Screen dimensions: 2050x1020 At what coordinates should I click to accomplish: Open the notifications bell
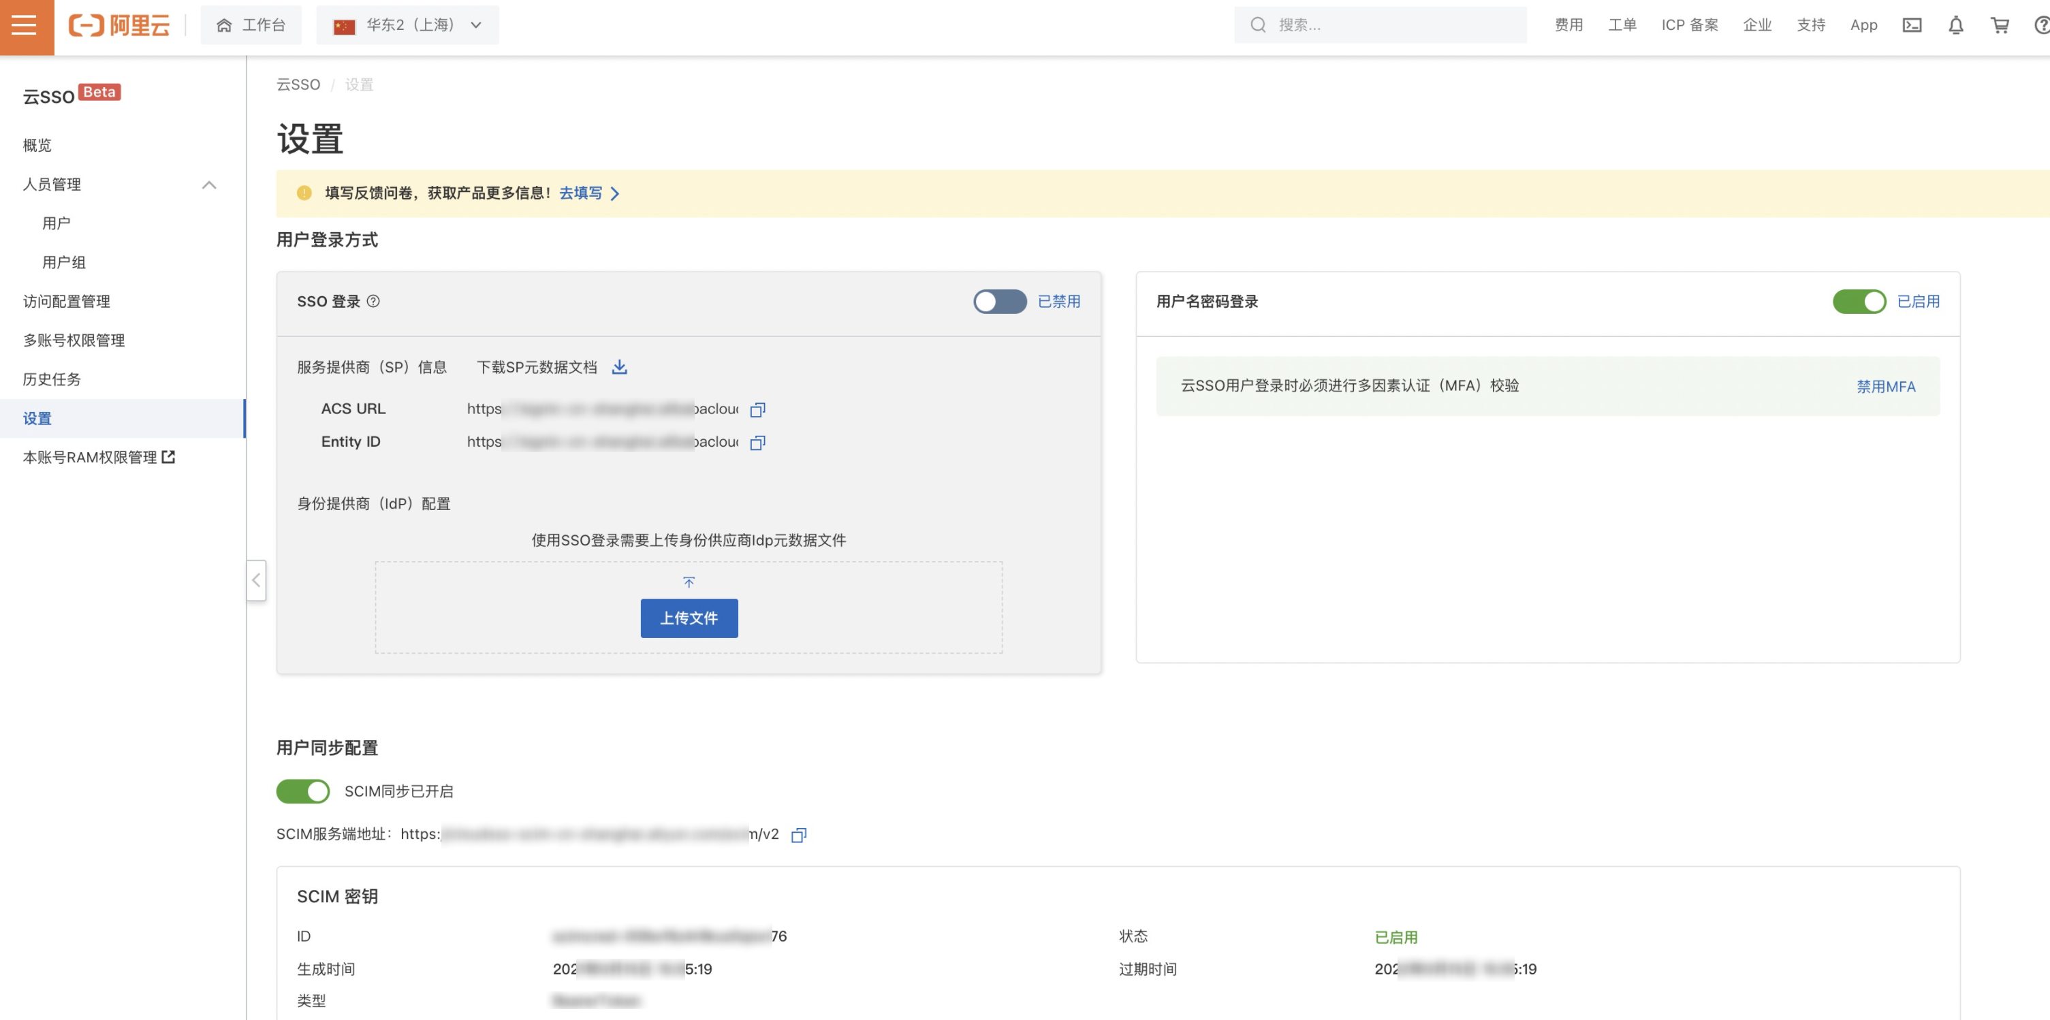(x=1955, y=25)
